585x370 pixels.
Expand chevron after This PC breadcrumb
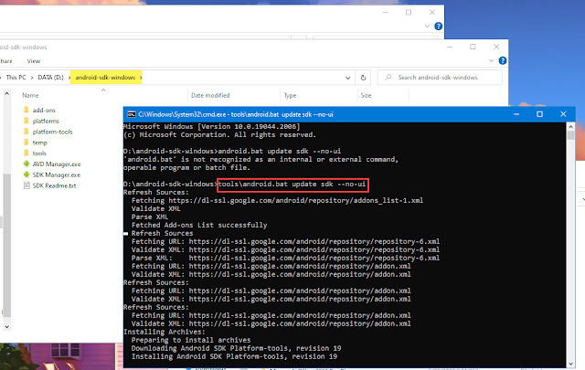[32, 78]
